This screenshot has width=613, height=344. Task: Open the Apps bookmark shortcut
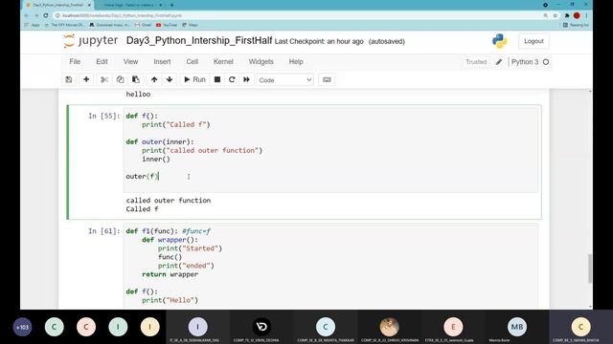click(x=32, y=25)
